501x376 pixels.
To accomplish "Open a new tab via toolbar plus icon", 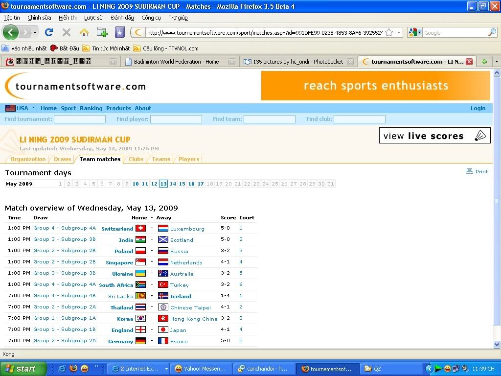I will point(102,32).
